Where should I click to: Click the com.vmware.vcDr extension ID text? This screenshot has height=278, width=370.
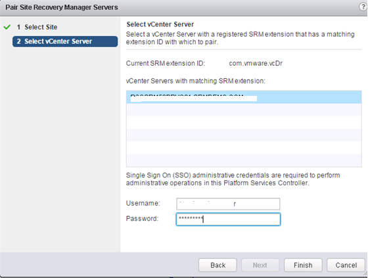256,63
